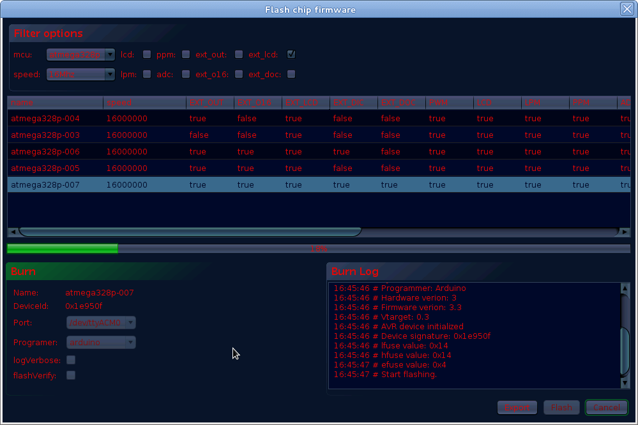Viewport: 638px width, 425px height.
Task: Click the 'AVR device initialized' log line
Action: point(399,327)
